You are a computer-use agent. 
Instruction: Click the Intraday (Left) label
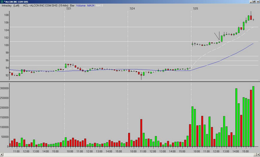pyautogui.click(x=10, y=6)
